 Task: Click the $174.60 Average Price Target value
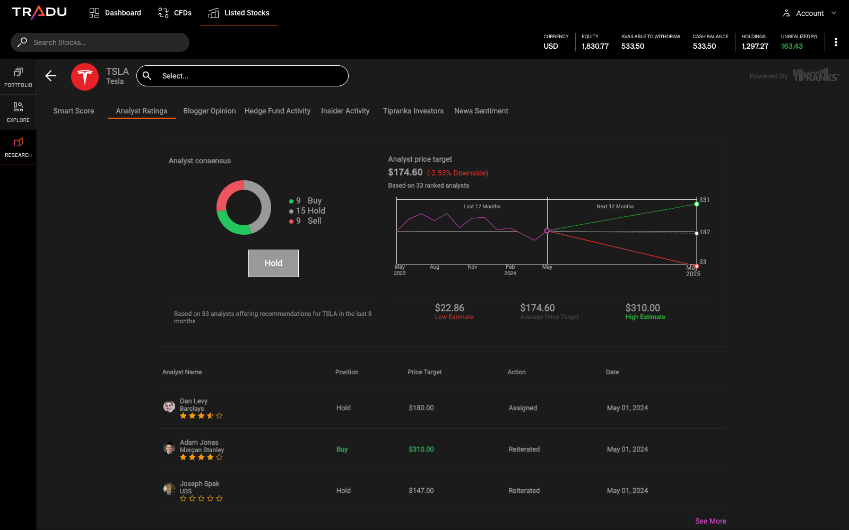coord(538,308)
